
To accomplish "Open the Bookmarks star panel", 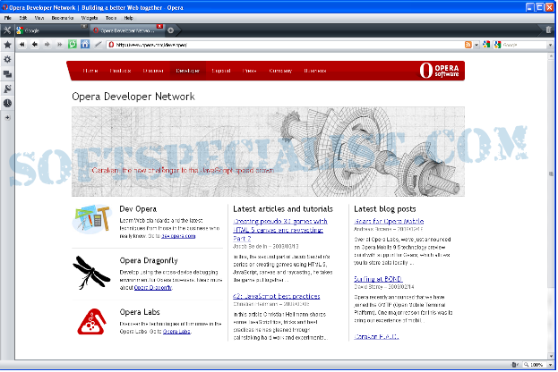I will pos(7,44).
